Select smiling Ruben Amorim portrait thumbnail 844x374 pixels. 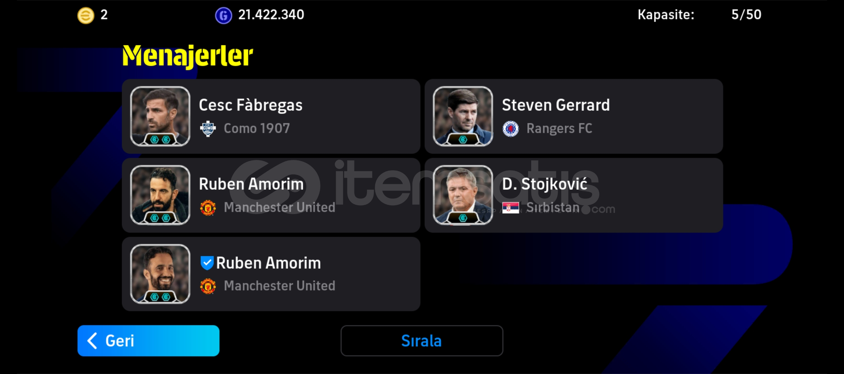click(x=160, y=274)
